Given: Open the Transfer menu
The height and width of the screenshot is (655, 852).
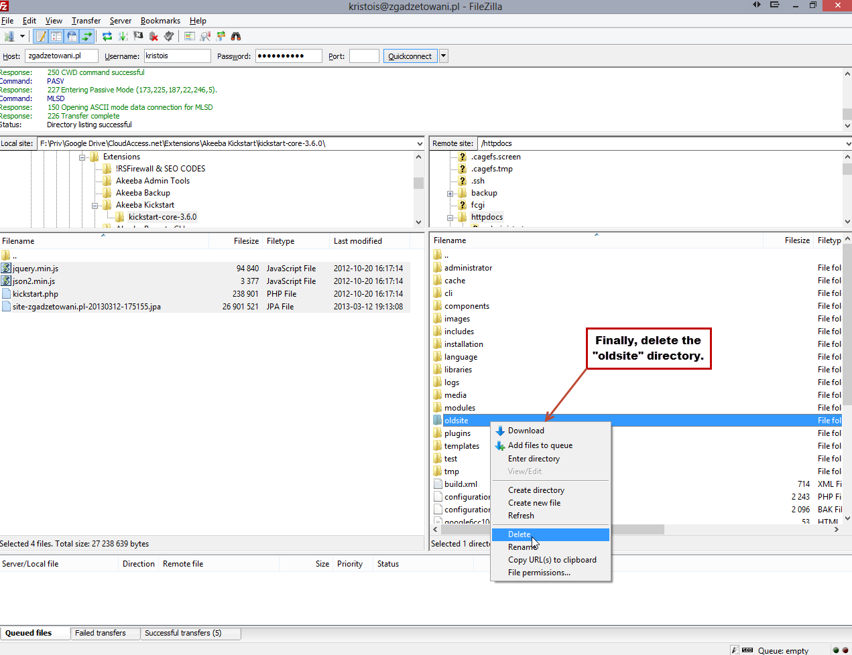Looking at the screenshot, I should coord(86,21).
